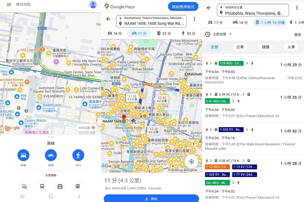Select transit tab 32 分
This screenshot has width=304, height=202.
[164, 33]
